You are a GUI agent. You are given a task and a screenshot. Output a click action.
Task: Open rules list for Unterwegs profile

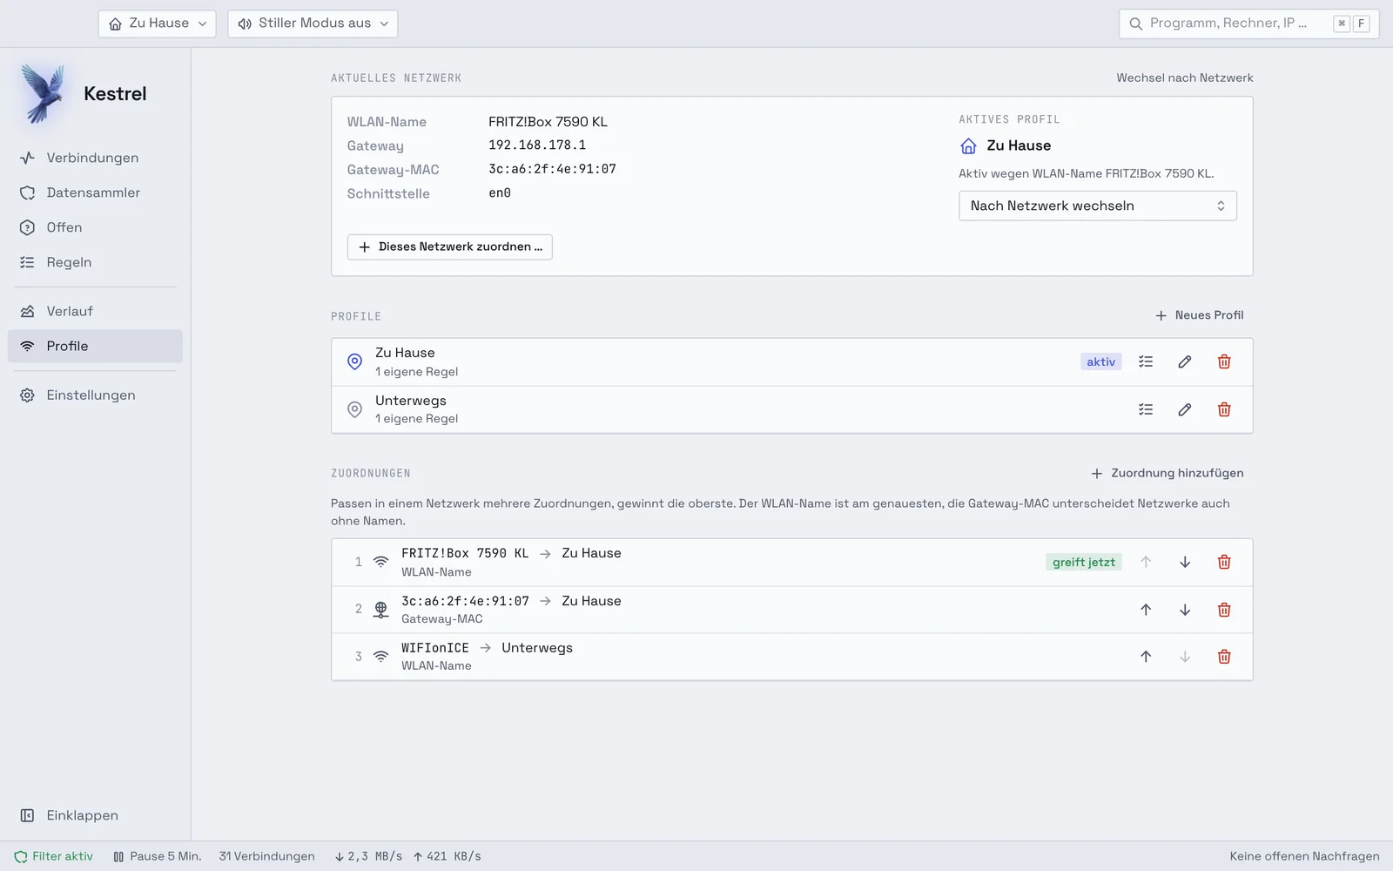(1146, 409)
